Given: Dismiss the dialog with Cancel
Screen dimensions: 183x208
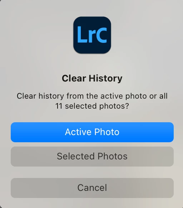Looking at the screenshot, I should tap(92, 188).
